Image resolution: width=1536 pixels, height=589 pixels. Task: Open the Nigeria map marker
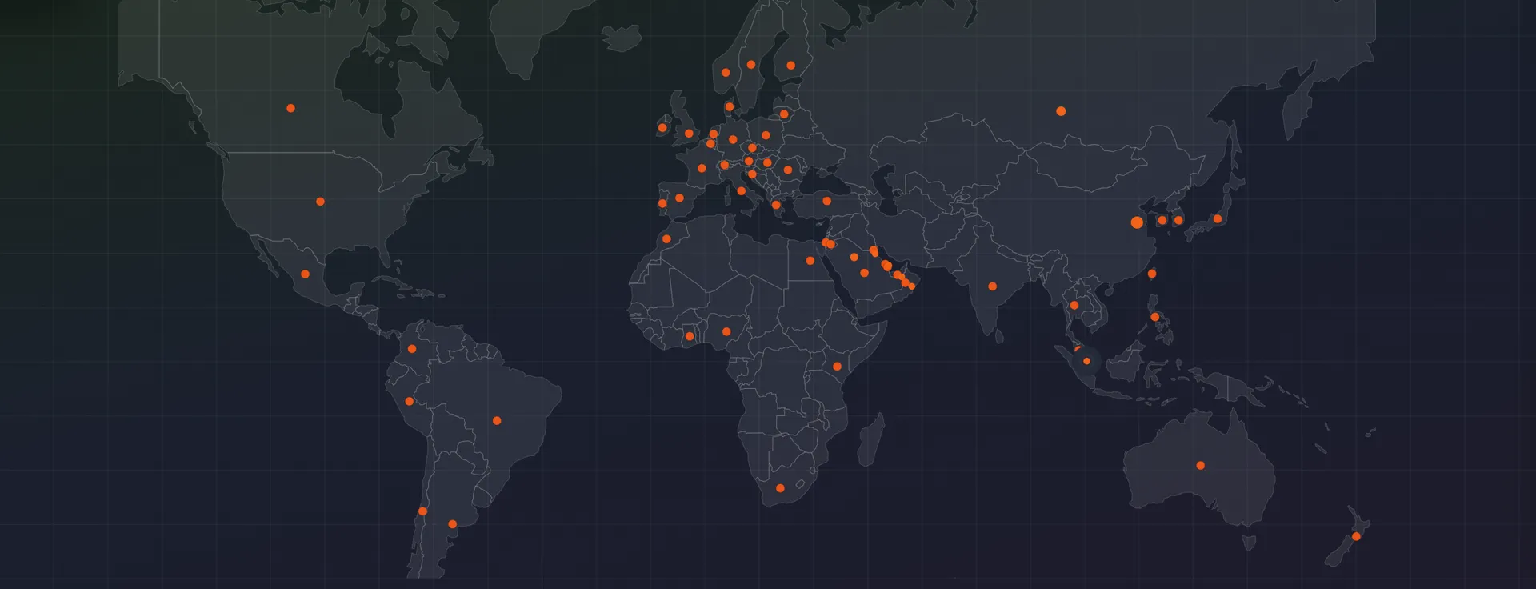(726, 332)
